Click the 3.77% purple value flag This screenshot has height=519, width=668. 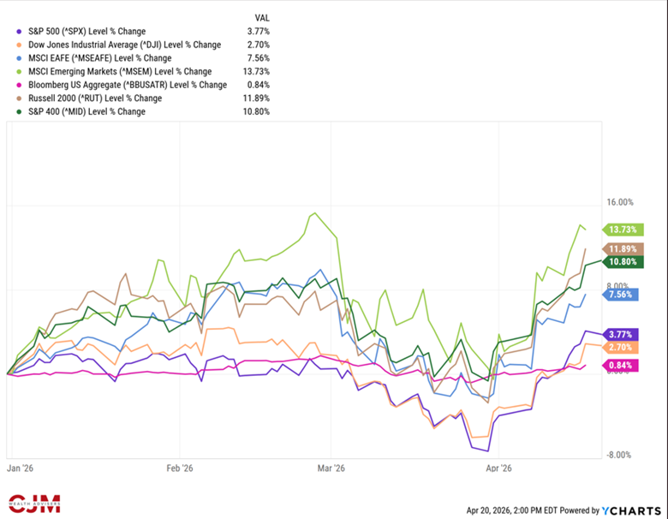[x=618, y=334]
